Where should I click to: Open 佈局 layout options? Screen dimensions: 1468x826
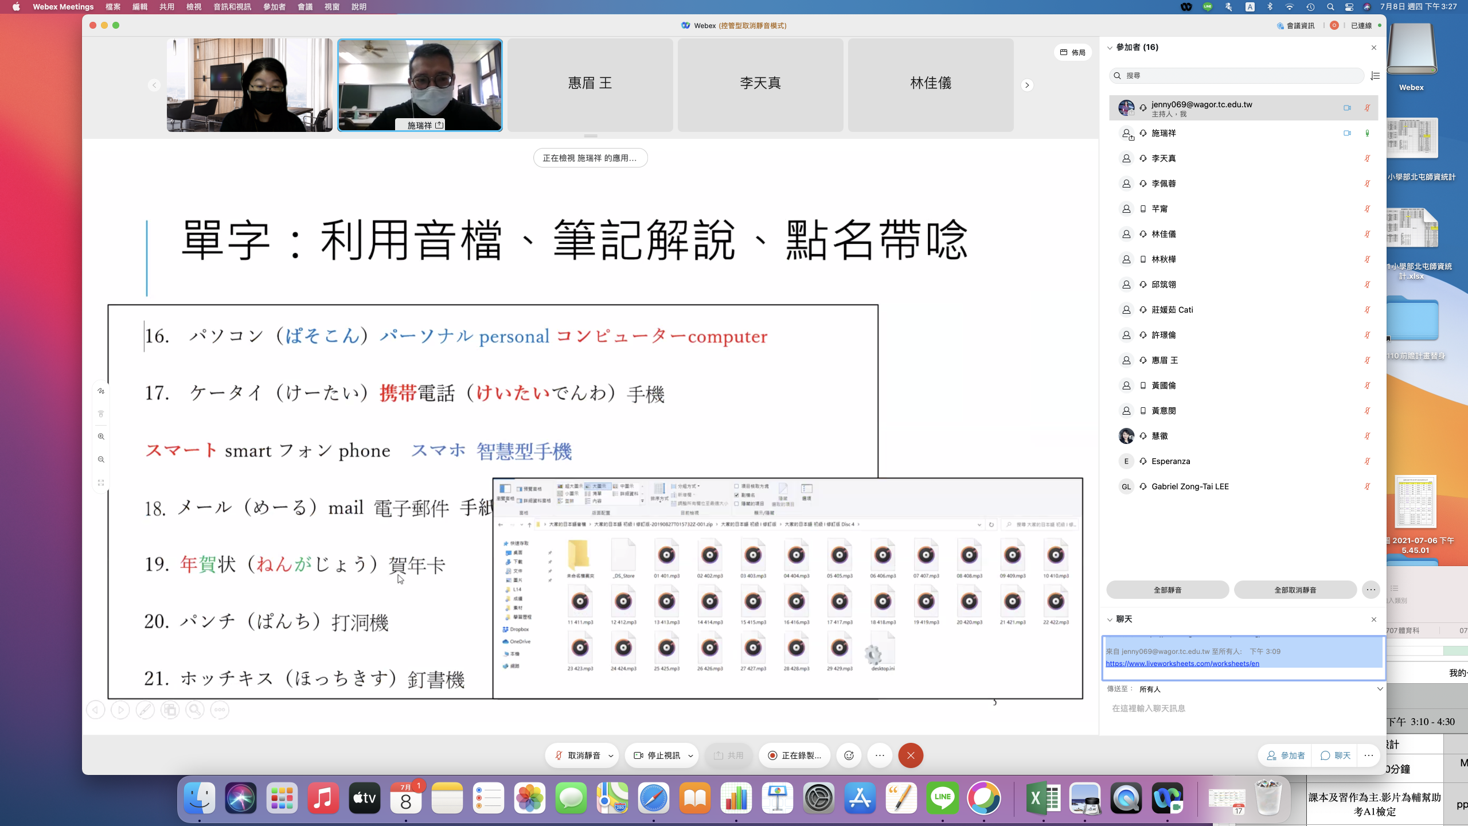(1072, 52)
